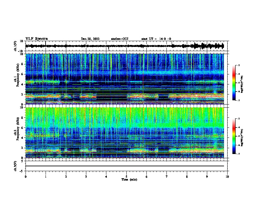Click the "-3" tick on ch.1 colorbar
The height and width of the screenshot is (198, 256).
click(238, 65)
